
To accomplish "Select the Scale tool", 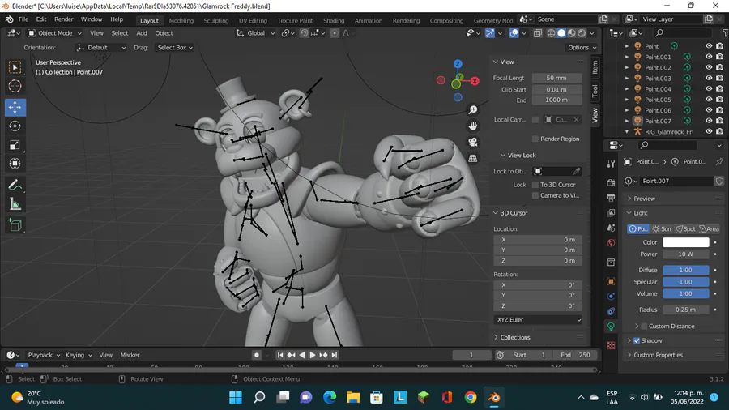I will pos(15,145).
